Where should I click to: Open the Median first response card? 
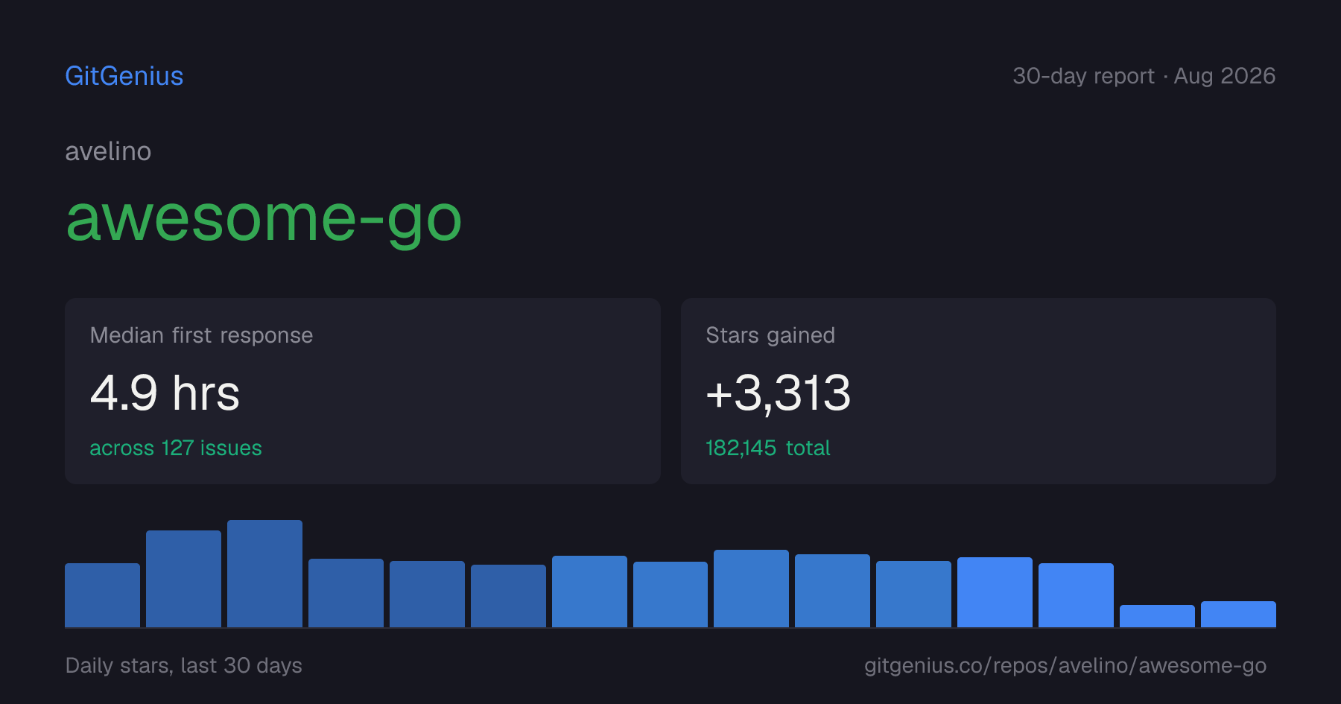pos(363,391)
